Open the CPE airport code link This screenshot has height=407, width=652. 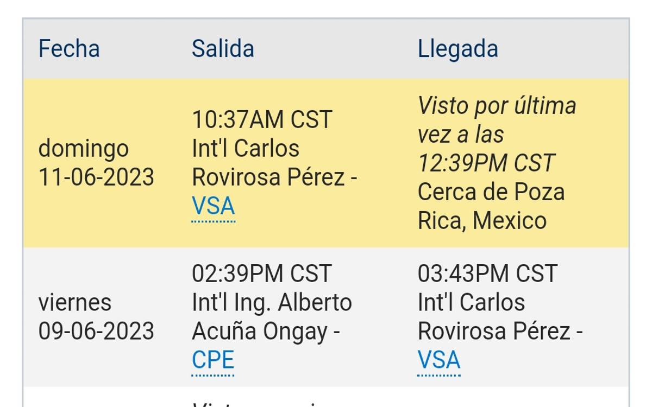(x=213, y=360)
